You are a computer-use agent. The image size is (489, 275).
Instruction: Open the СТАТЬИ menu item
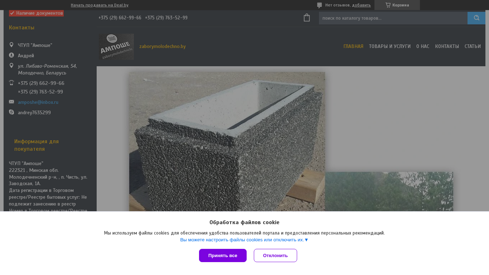coord(473,47)
